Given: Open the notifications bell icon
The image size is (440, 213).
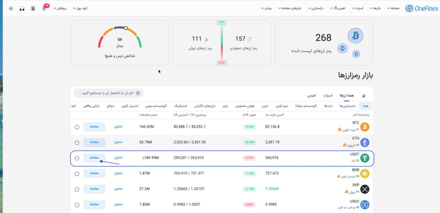Looking at the screenshot, I should point(44,9).
